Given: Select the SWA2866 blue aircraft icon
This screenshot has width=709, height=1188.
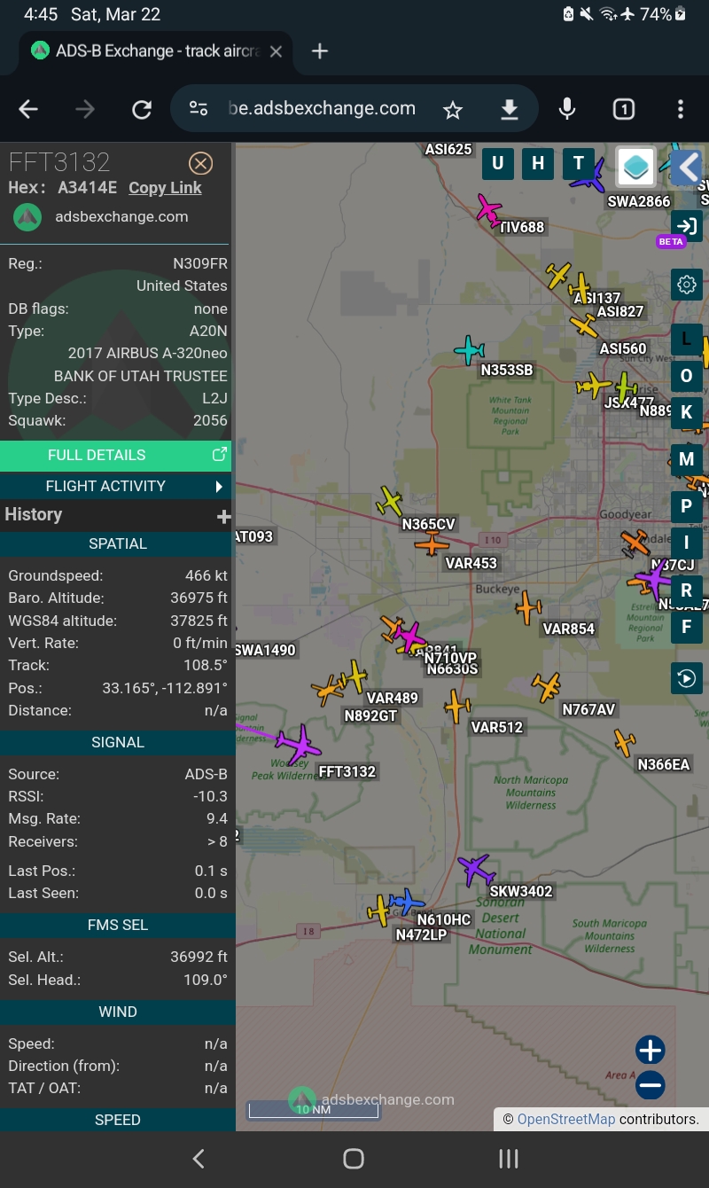Looking at the screenshot, I should pos(588,176).
